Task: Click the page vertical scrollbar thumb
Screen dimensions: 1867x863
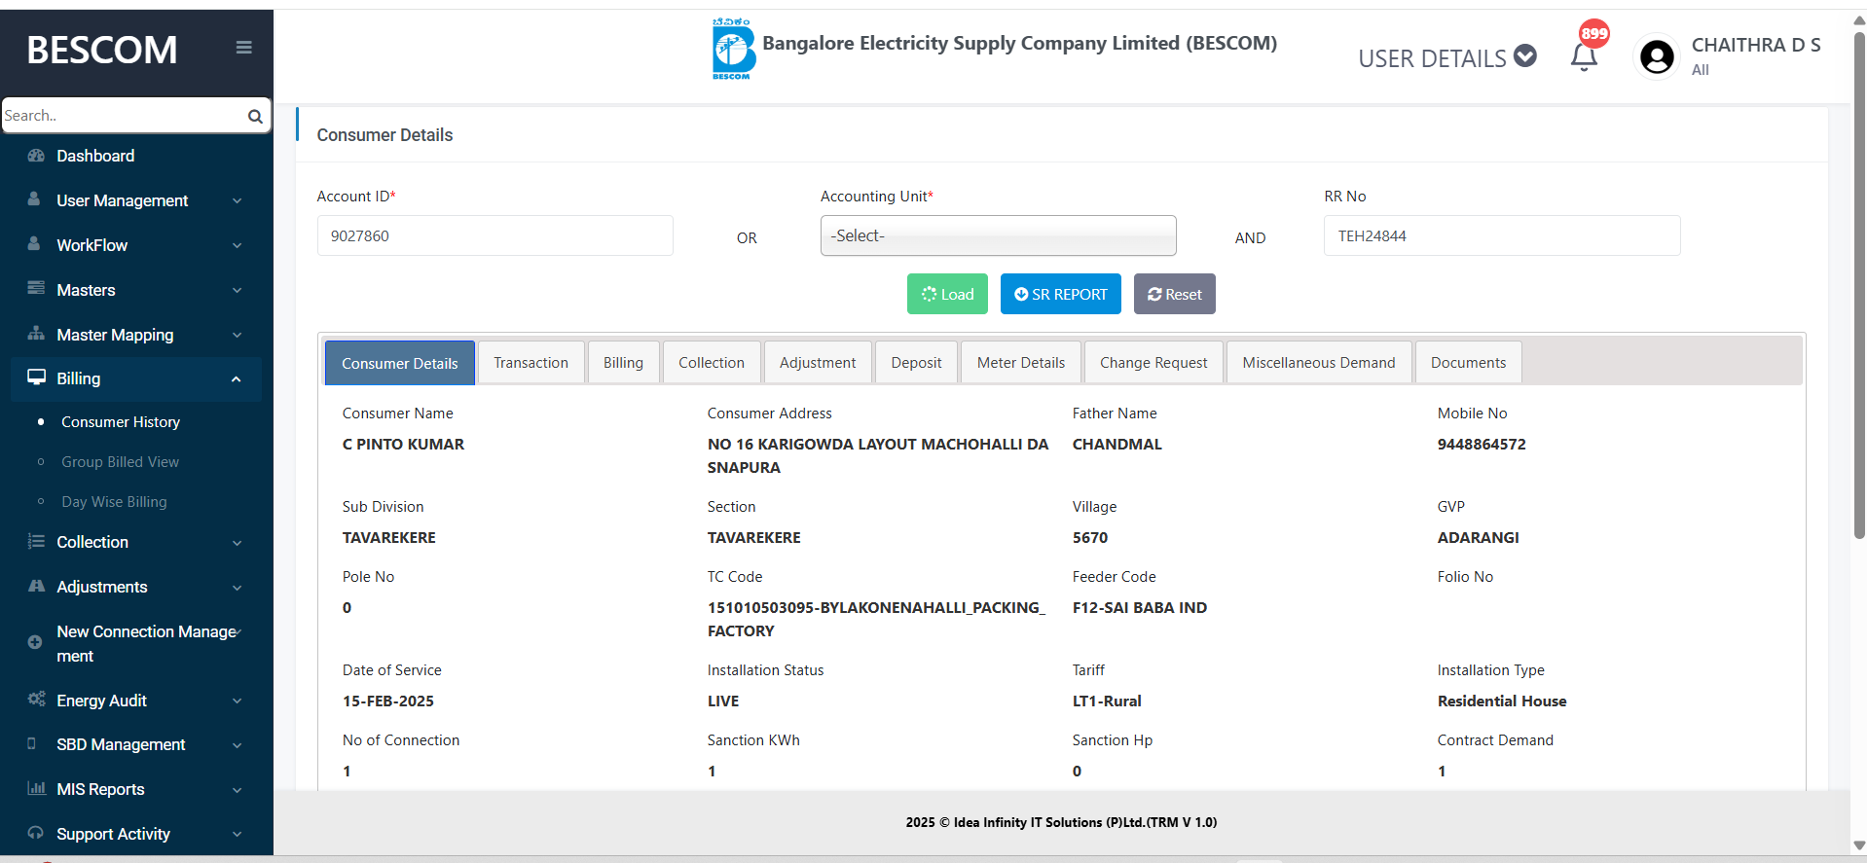Action: pyautogui.click(x=1858, y=284)
